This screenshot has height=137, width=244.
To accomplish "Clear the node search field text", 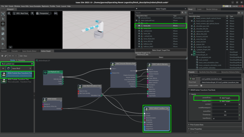I will [32, 64].
